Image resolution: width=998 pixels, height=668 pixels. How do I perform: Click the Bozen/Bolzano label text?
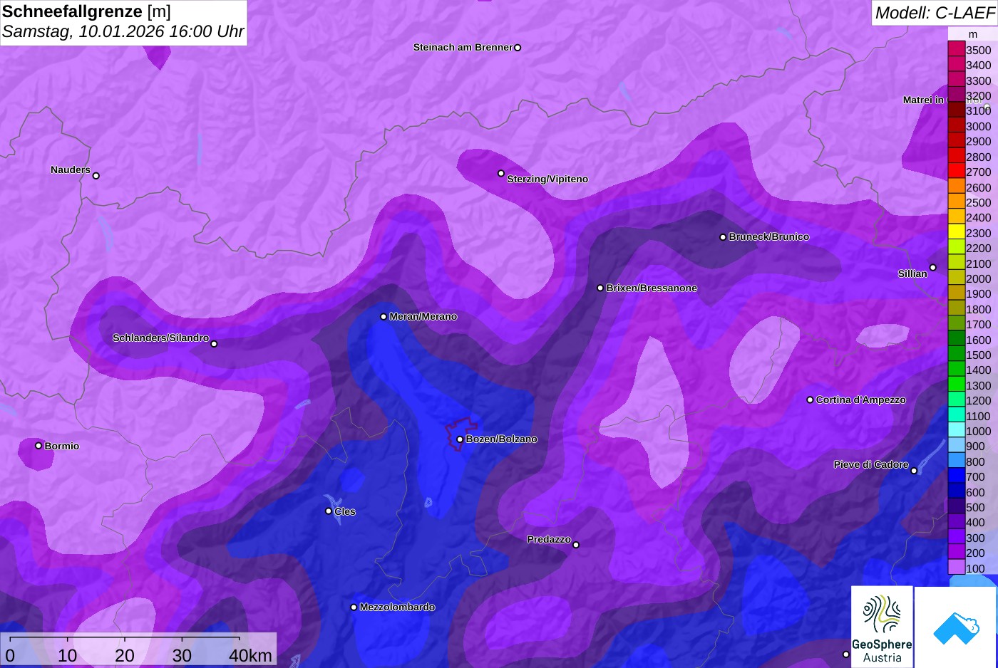(x=502, y=439)
